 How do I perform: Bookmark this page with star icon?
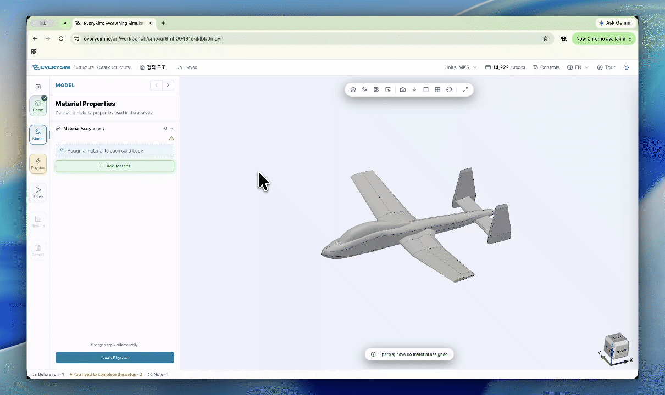pyautogui.click(x=546, y=39)
